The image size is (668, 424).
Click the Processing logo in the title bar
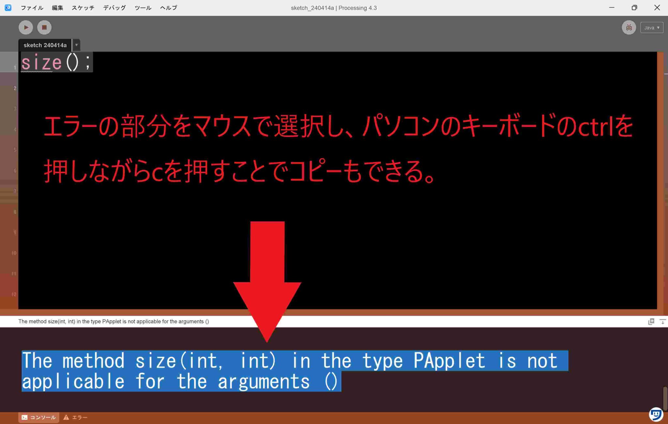point(8,7)
